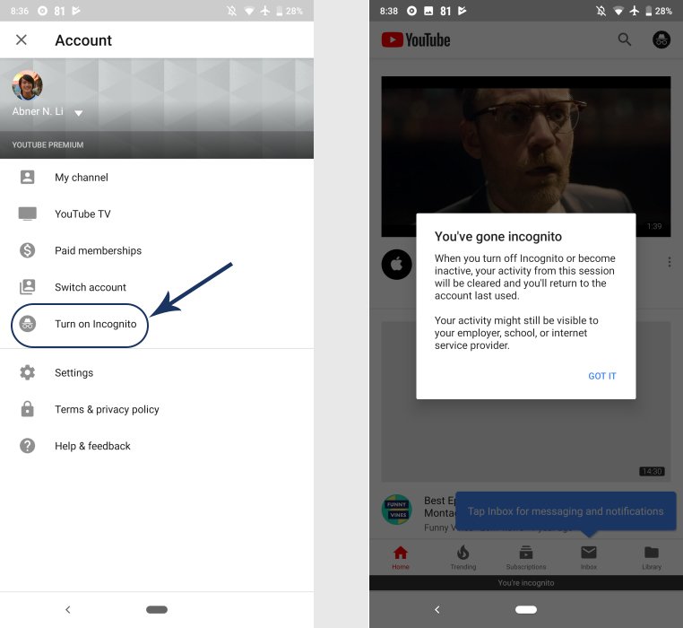The height and width of the screenshot is (628, 683).
Task: Click the Paid memberships dollar icon
Action: (x=28, y=250)
